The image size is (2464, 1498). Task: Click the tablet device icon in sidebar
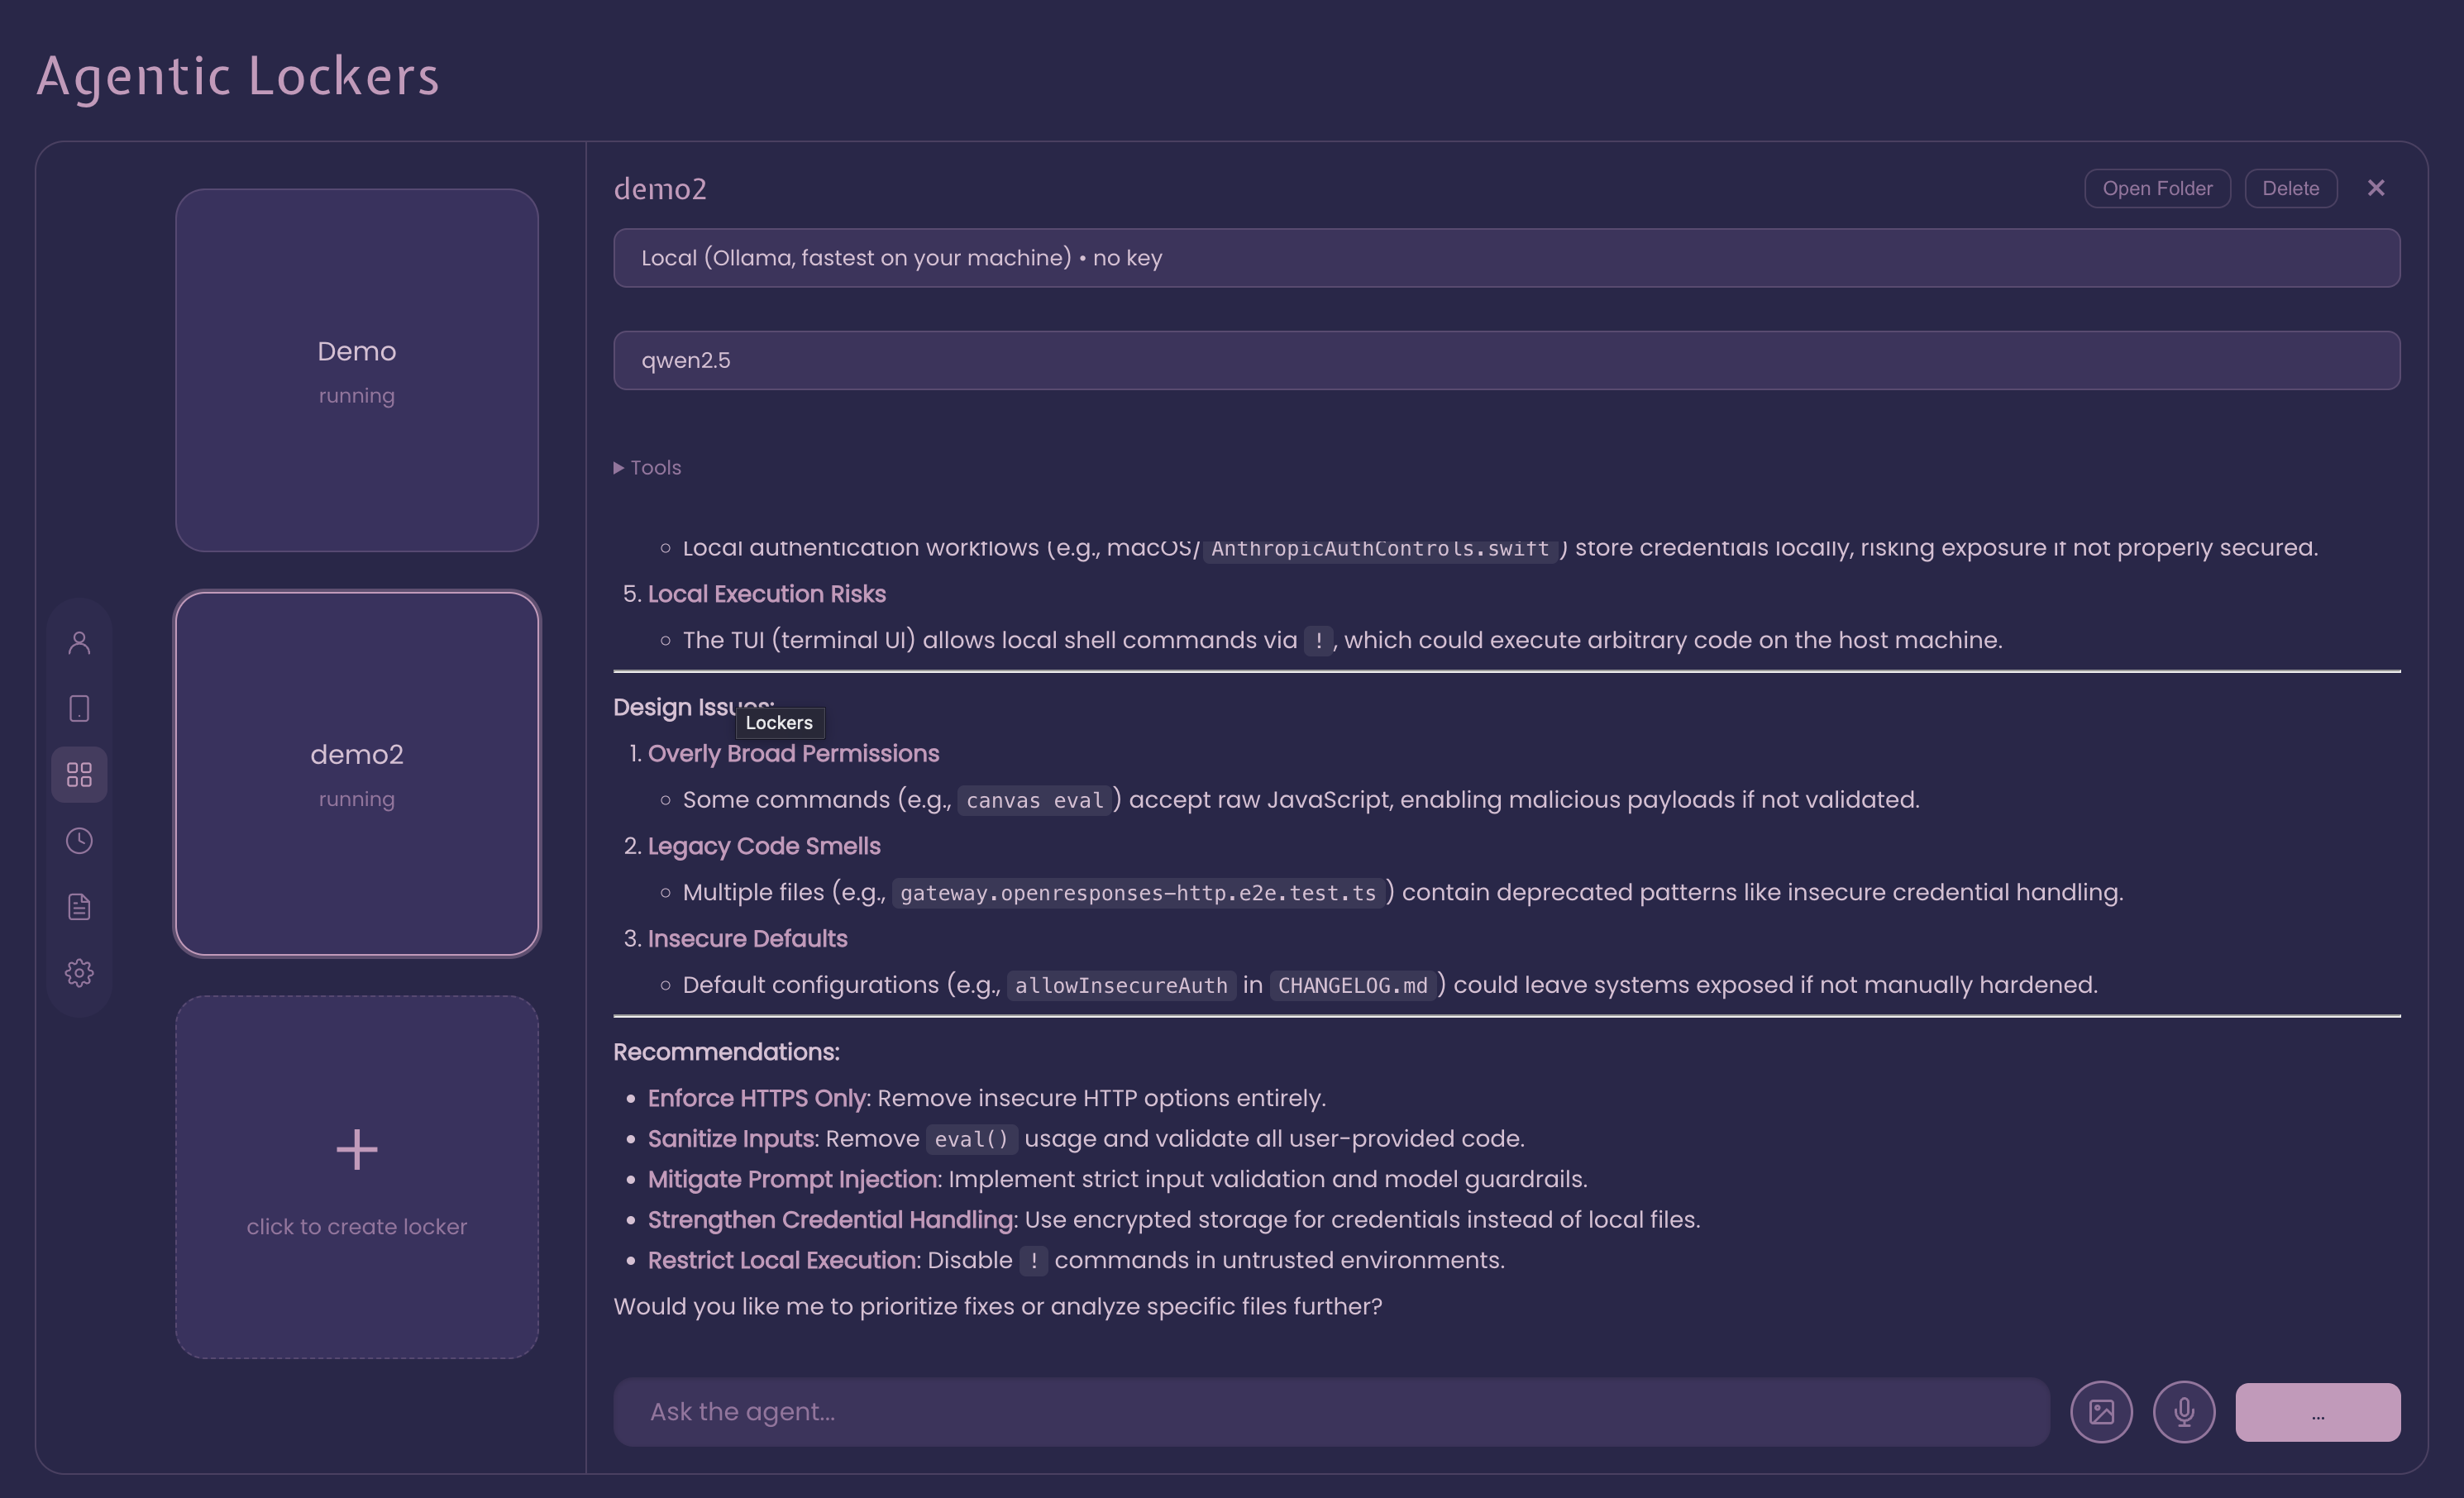pyautogui.click(x=79, y=709)
